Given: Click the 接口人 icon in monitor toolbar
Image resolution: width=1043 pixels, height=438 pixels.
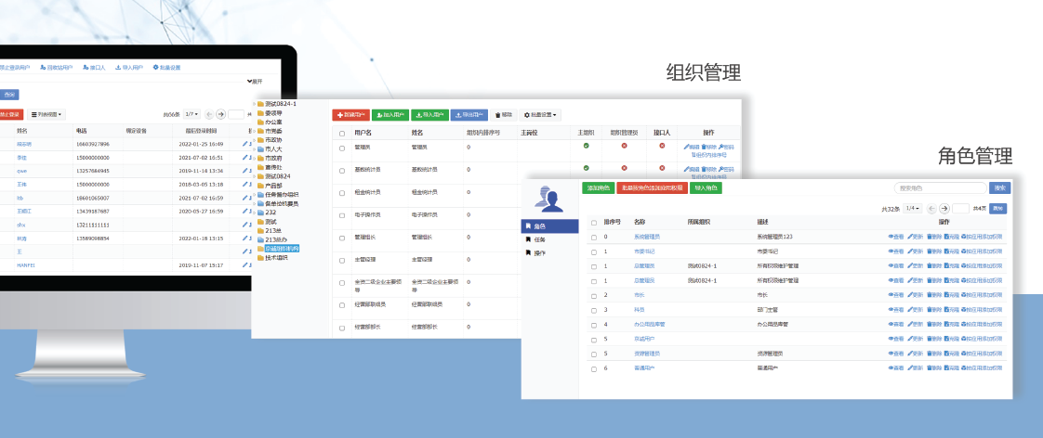Looking at the screenshot, I should point(93,68).
